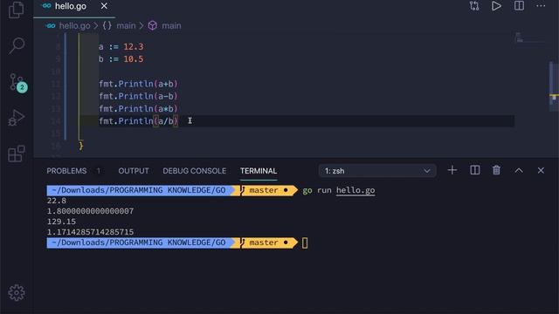Click the closing brace of the main function
The height and width of the screenshot is (314, 559).
(x=81, y=146)
